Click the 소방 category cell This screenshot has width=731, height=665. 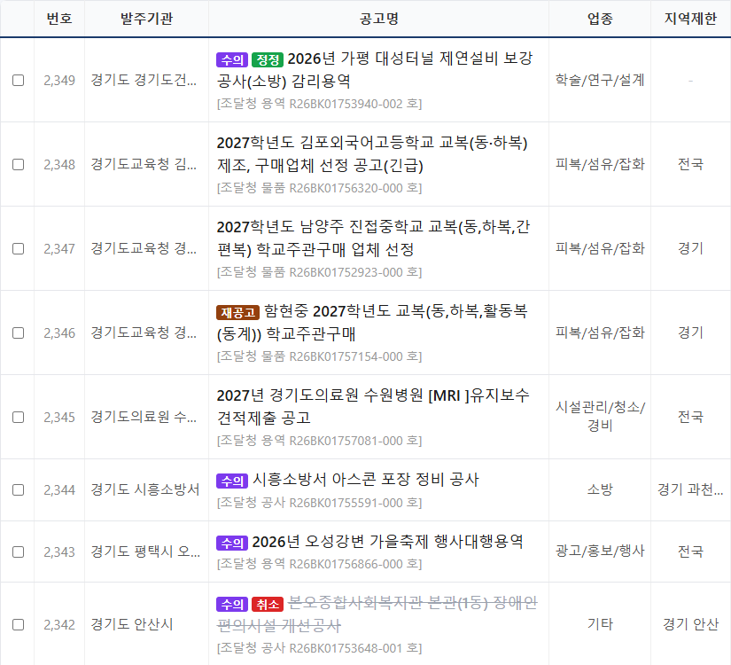point(600,490)
